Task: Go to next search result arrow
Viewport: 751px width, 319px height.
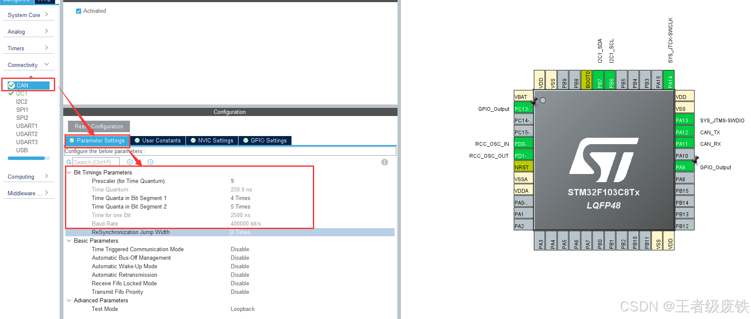Action: coord(150,162)
